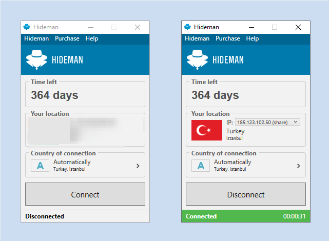The height and width of the screenshot is (241, 329).
Task: Click 'Turkey, Istanbul' text in right window
Action: pyautogui.click(x=230, y=169)
